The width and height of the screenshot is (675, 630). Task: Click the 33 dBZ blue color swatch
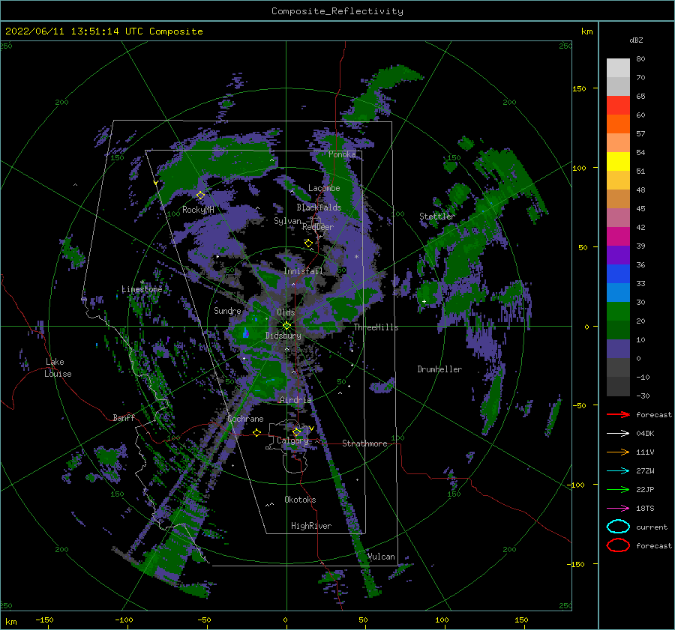tap(618, 274)
